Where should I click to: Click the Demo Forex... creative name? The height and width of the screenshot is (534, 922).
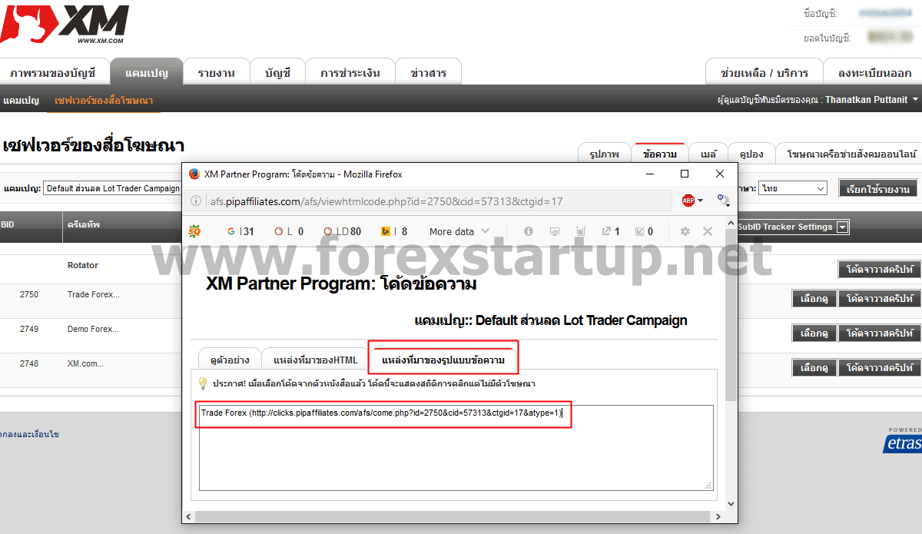tap(94, 330)
